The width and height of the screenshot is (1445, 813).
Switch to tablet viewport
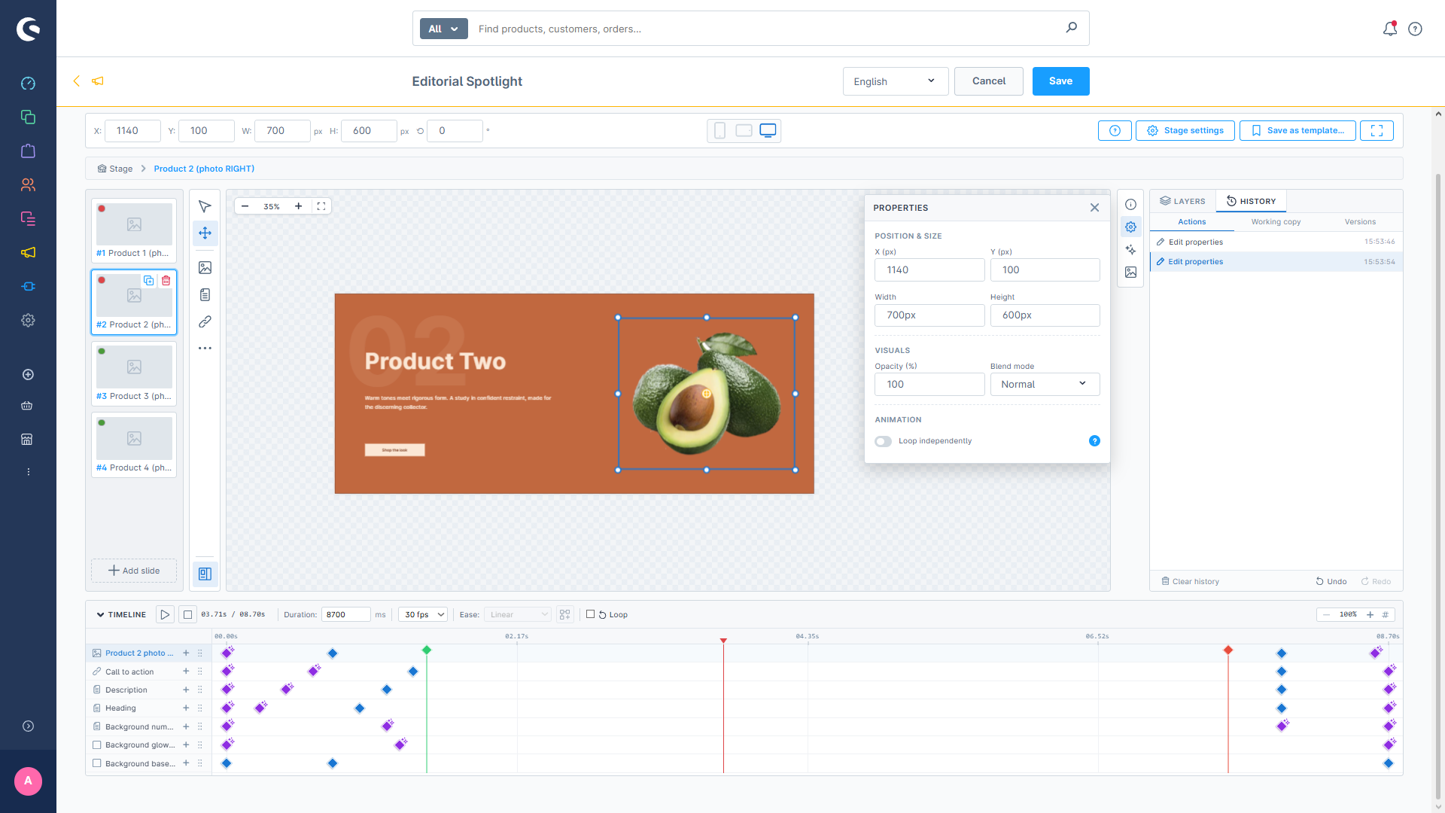tap(744, 131)
